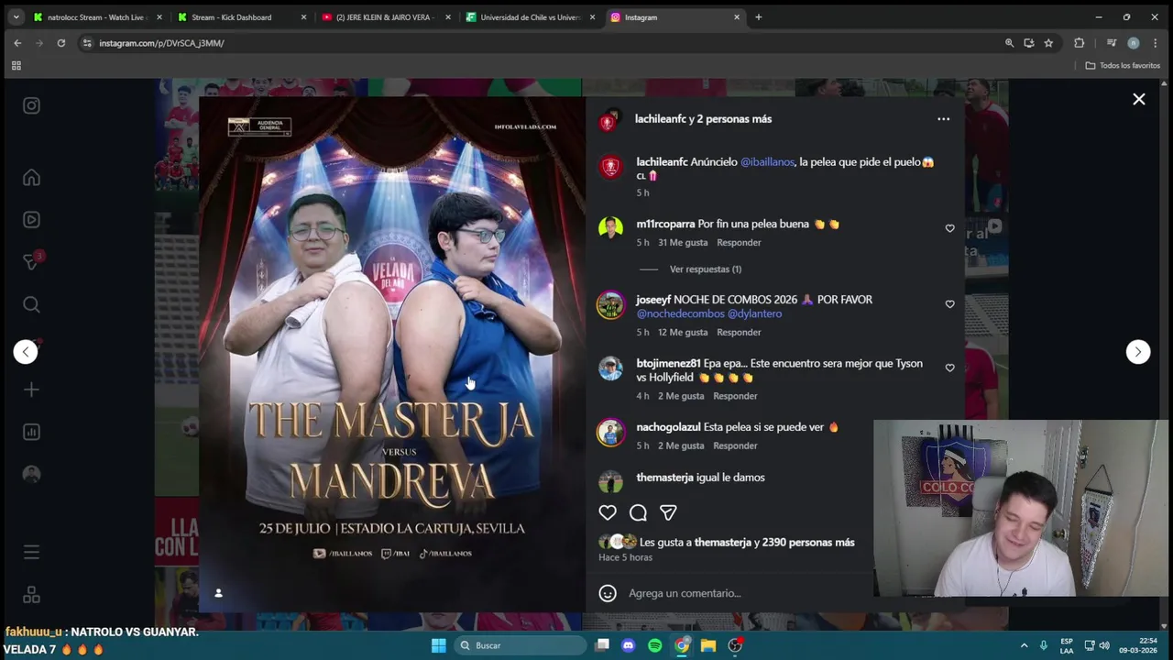The height and width of the screenshot is (660, 1173).
Task: Bookmark this page with the star icon
Action: 1048,43
